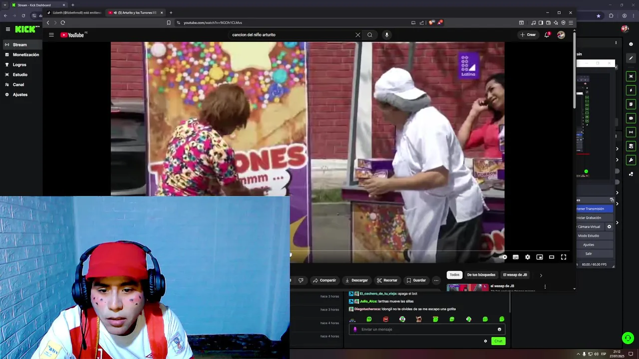This screenshot has width=639, height=359.
Task: Open taskbar clock showing 21:12
Action: click(617, 354)
